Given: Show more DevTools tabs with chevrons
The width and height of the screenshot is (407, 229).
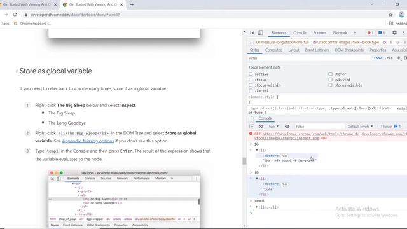Looking at the screenshot, I should pyautogui.click(x=355, y=32).
